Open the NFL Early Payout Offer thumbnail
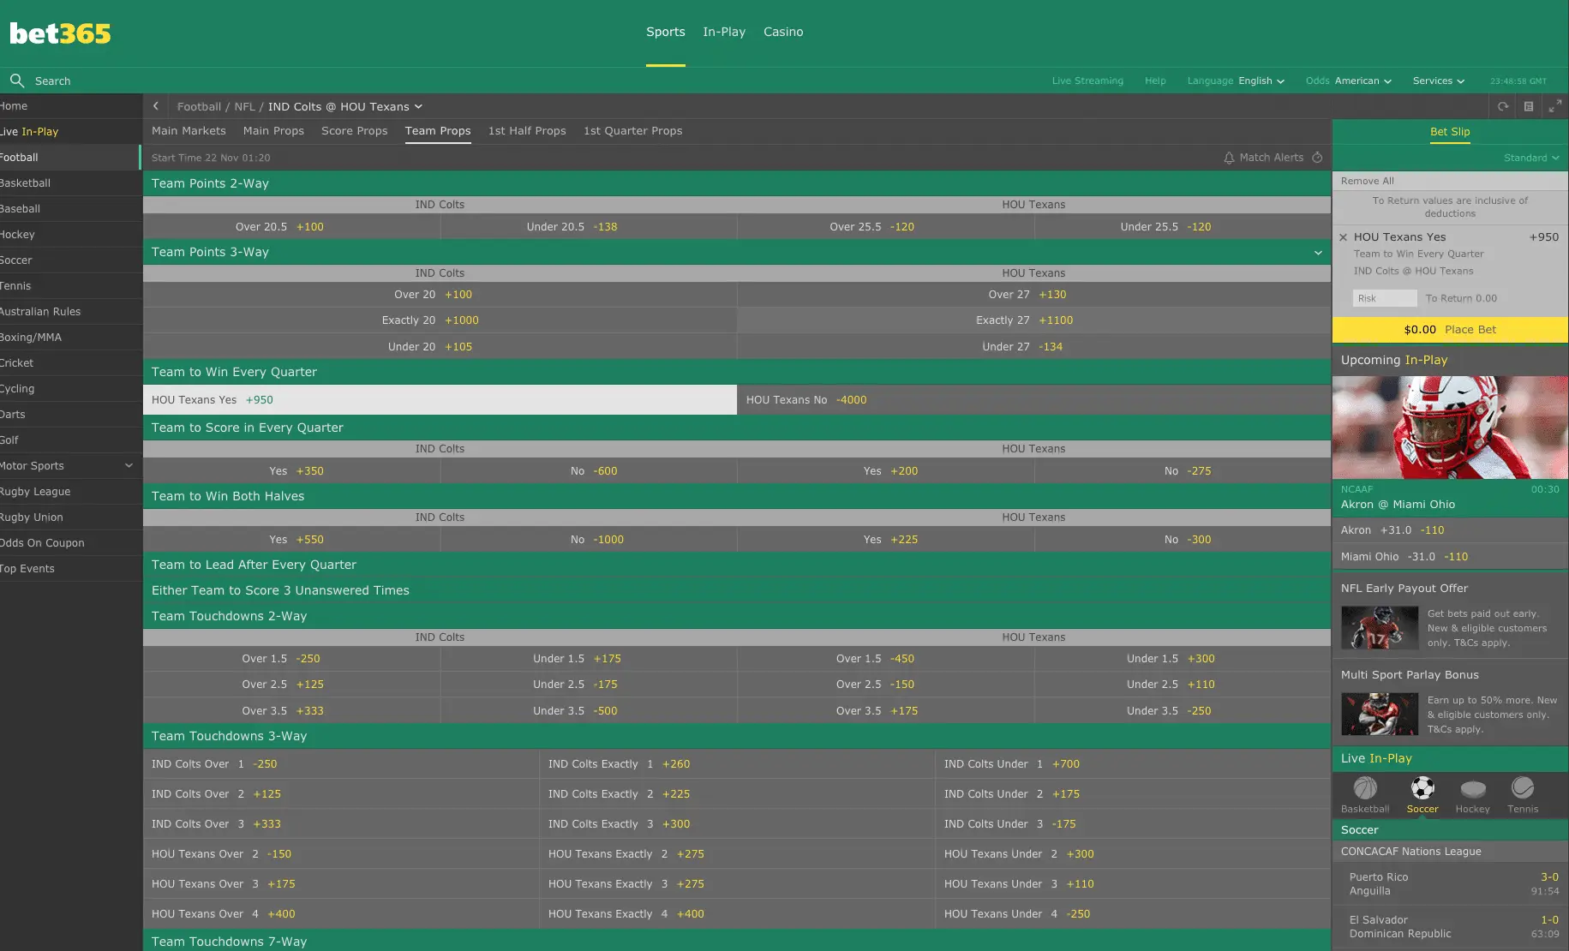This screenshot has width=1569, height=951. coord(1380,627)
